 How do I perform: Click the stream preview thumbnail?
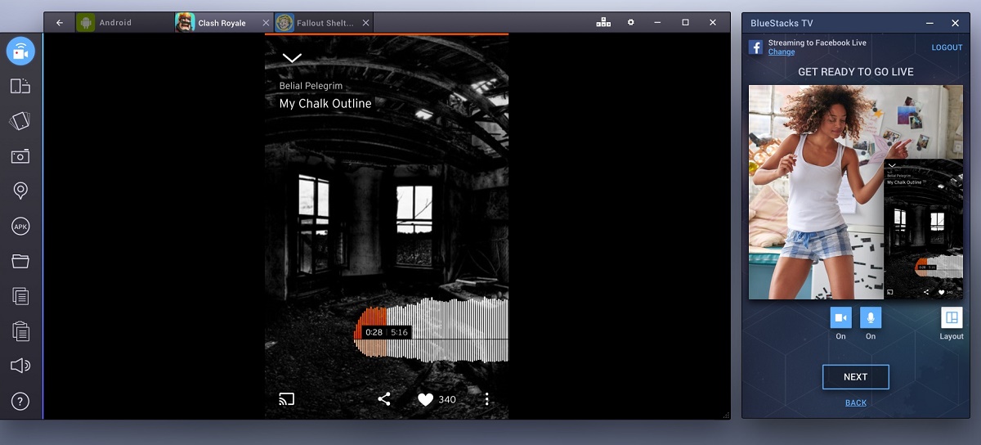856,192
